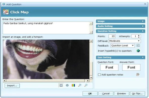Viewport: 149px width, 98px height.
Task: Open the question Preview
Action: point(122,93)
